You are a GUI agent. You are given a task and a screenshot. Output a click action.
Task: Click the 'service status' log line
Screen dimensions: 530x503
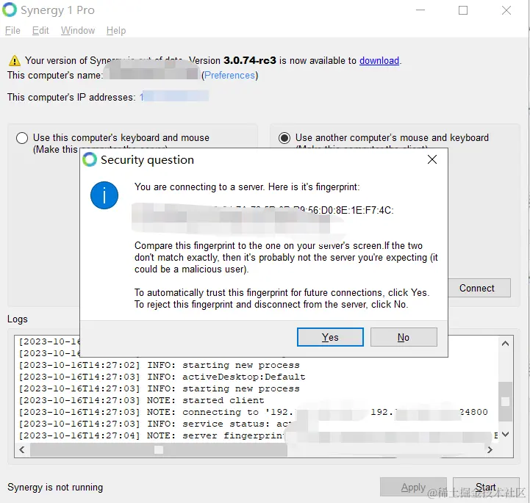pyautogui.click(x=156, y=424)
